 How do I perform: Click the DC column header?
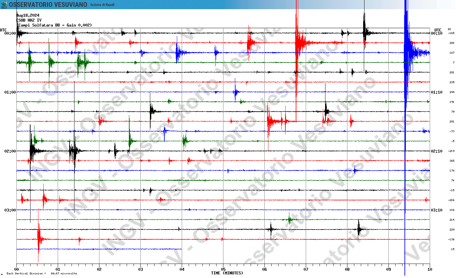(449, 29)
